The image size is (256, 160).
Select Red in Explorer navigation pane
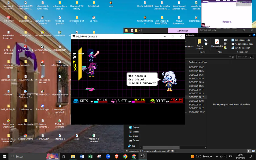[131, 146]
